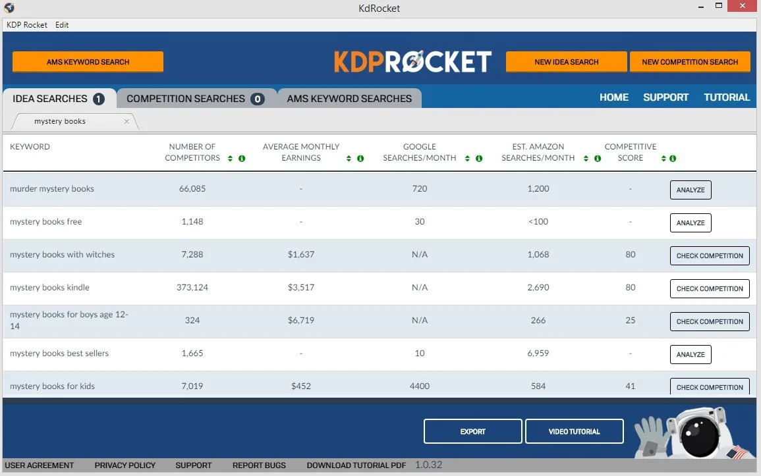Open Privacy Policy footer link
This screenshot has width=761, height=476.
125,465
